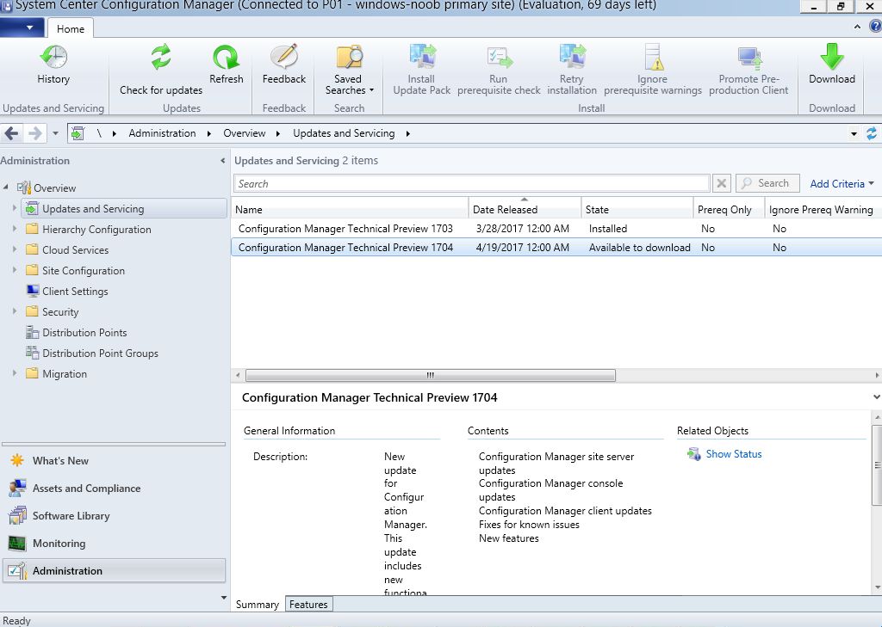The width and height of the screenshot is (882, 627).
Task: Click the Check for updates icon
Action: [161, 57]
